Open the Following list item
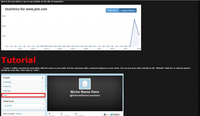This screenshot has width=200, height=116. pos(23,82)
